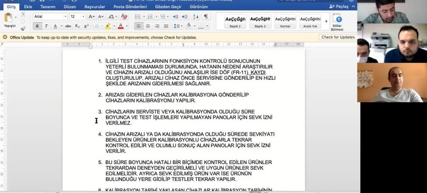Switch to the Posta Gönderileri tab
The image size is (427, 193).
point(130,7)
